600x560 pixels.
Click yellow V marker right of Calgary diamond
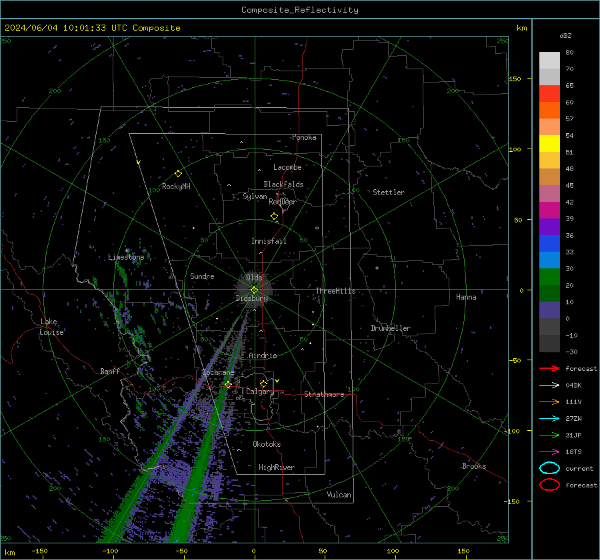pos(277,381)
